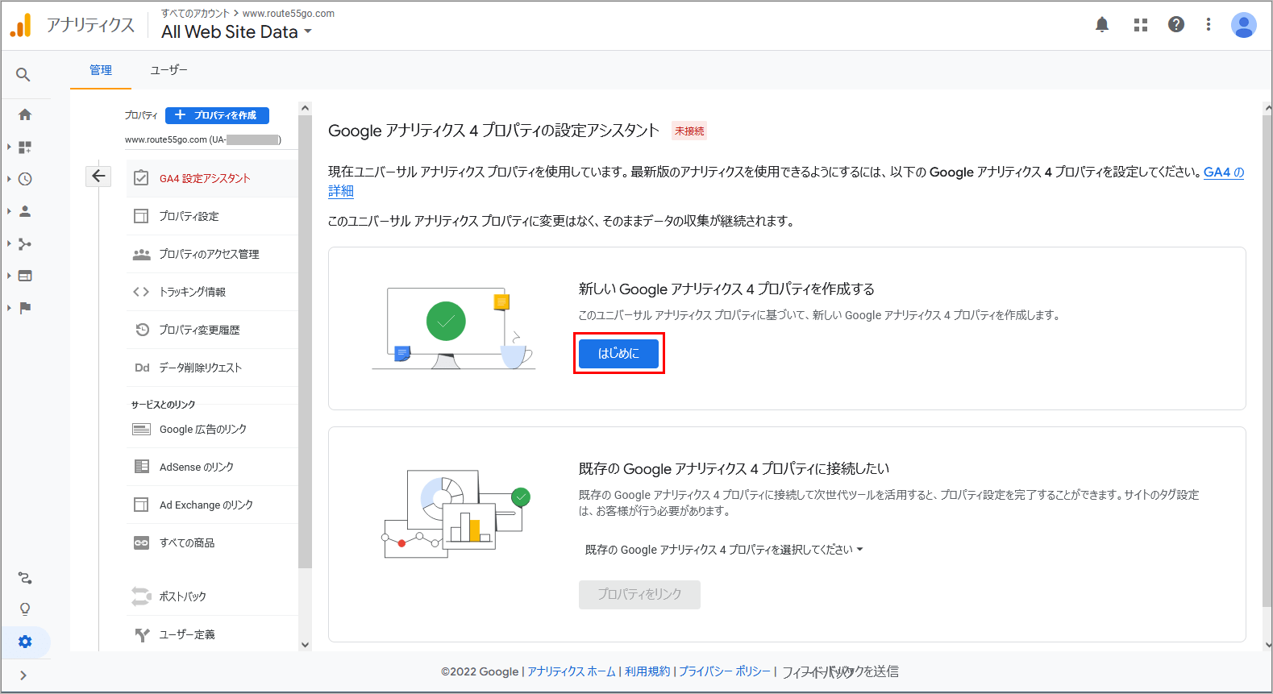Open the three-dot more options menu
Viewport: 1273px width, 694px height.
[x=1208, y=24]
